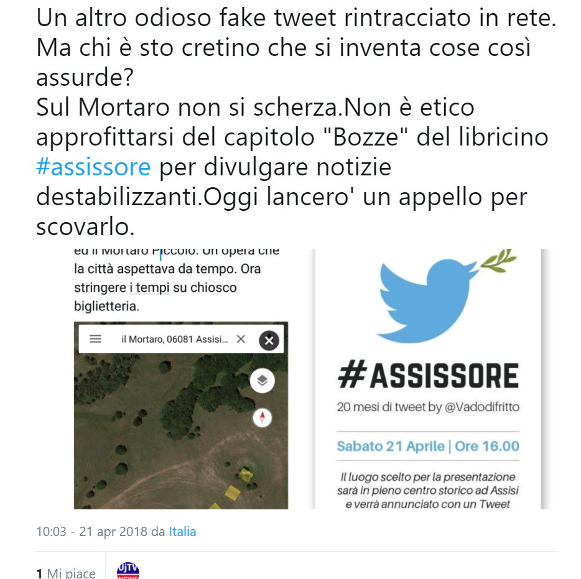
Task: Click the Il luogo scelto presentation note
Action: click(x=428, y=490)
